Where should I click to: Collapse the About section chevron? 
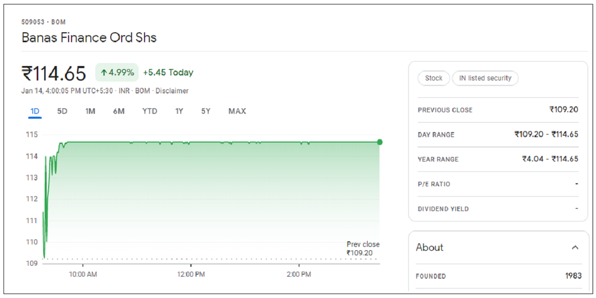coord(575,247)
